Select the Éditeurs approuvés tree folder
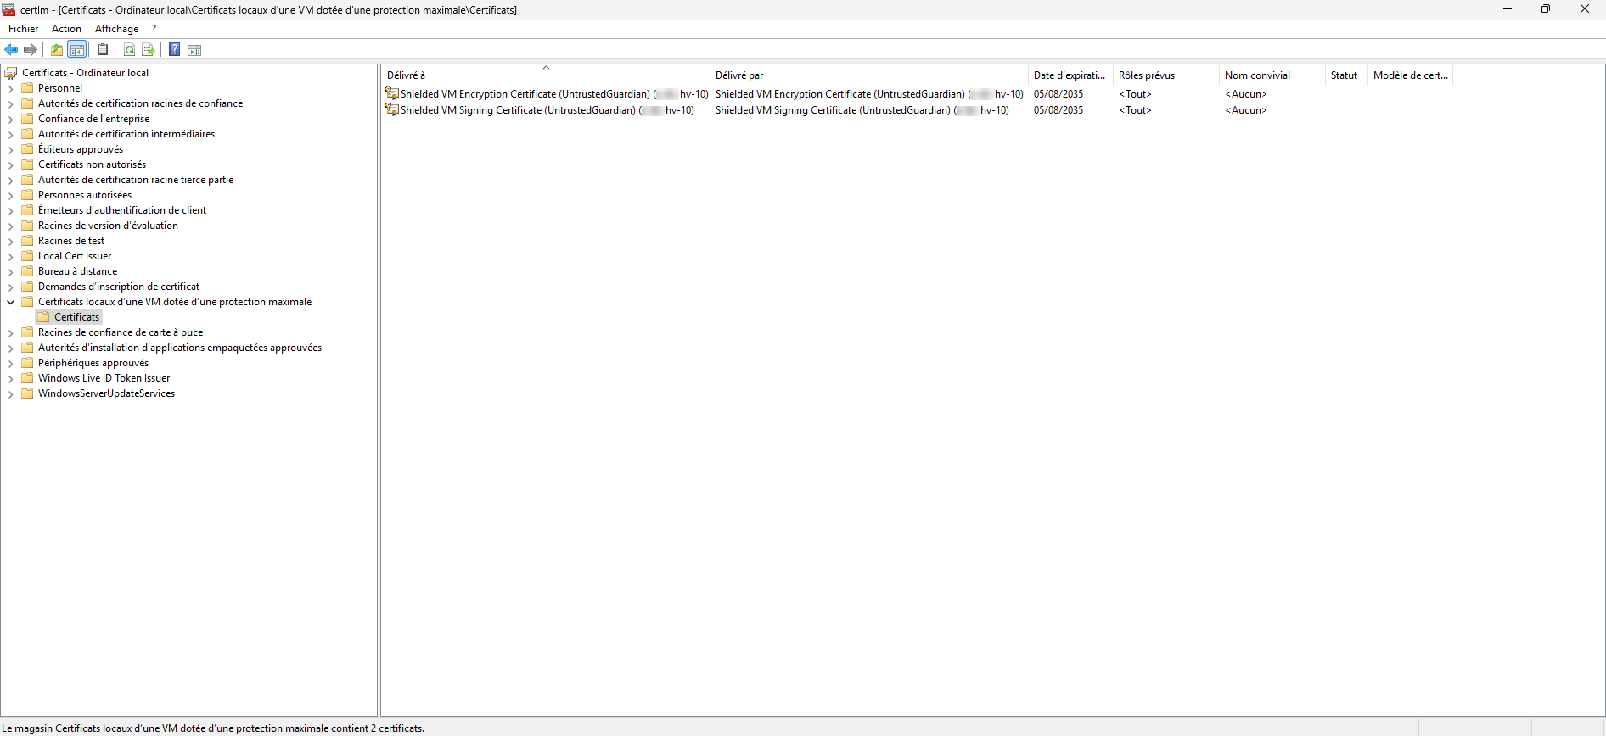 coord(80,149)
